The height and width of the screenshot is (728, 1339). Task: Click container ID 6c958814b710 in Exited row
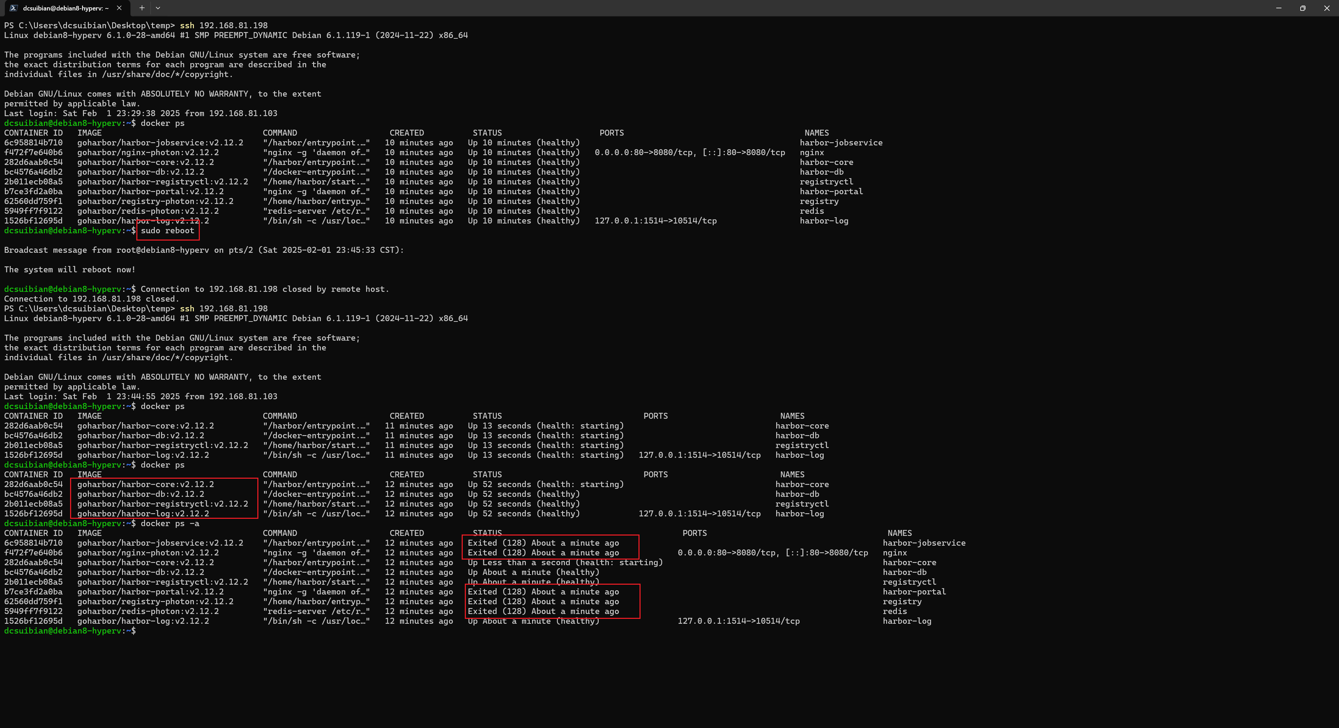(x=33, y=543)
